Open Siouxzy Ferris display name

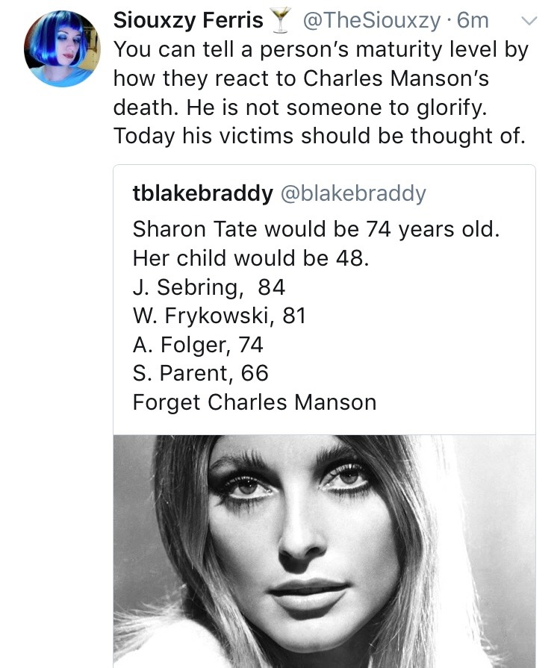188,22
